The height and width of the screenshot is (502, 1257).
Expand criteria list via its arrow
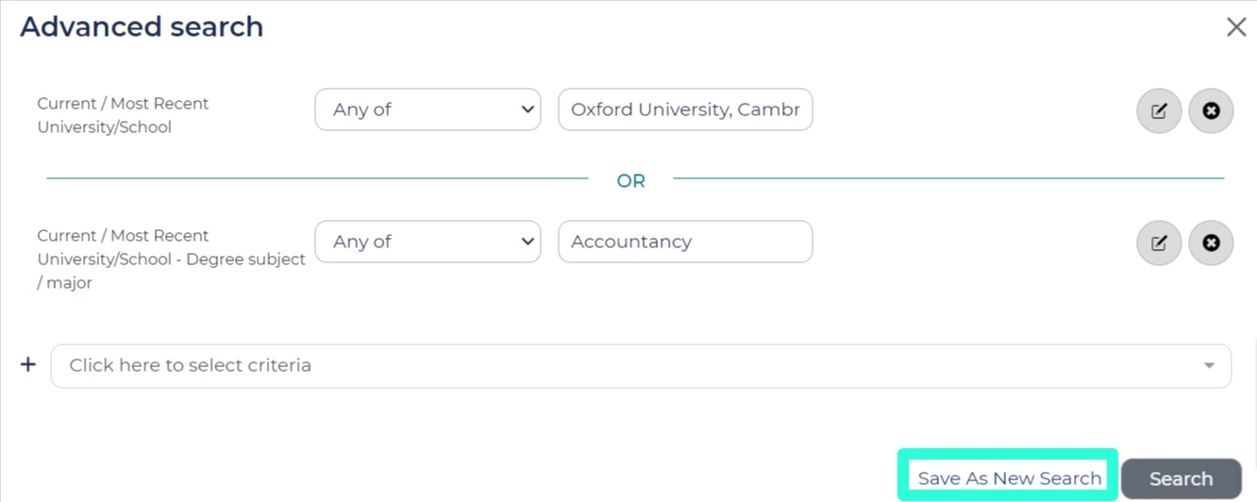1209,365
